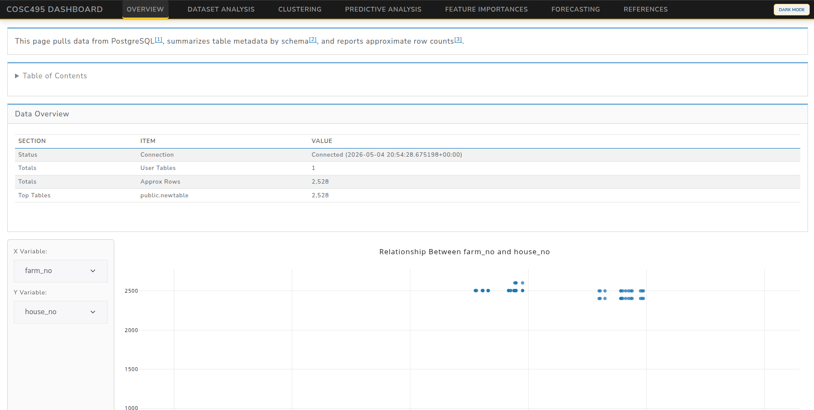This screenshot has height=410, width=814.
Task: Click the Top Tables section cell
Action: click(34, 195)
